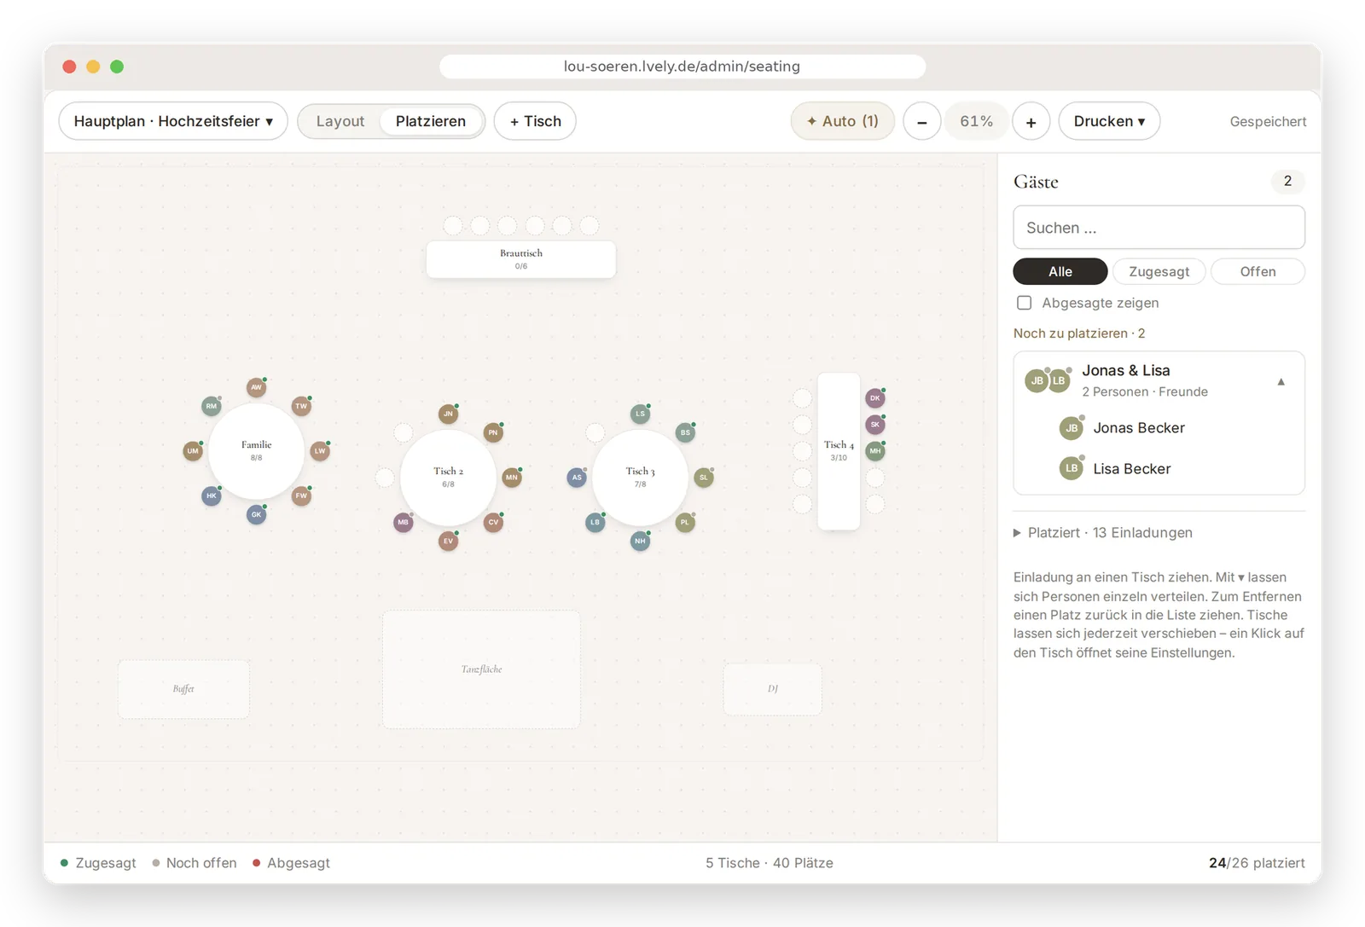Click the NH seat avatar
Viewport: 1365px width, 927px height.
pos(640,541)
